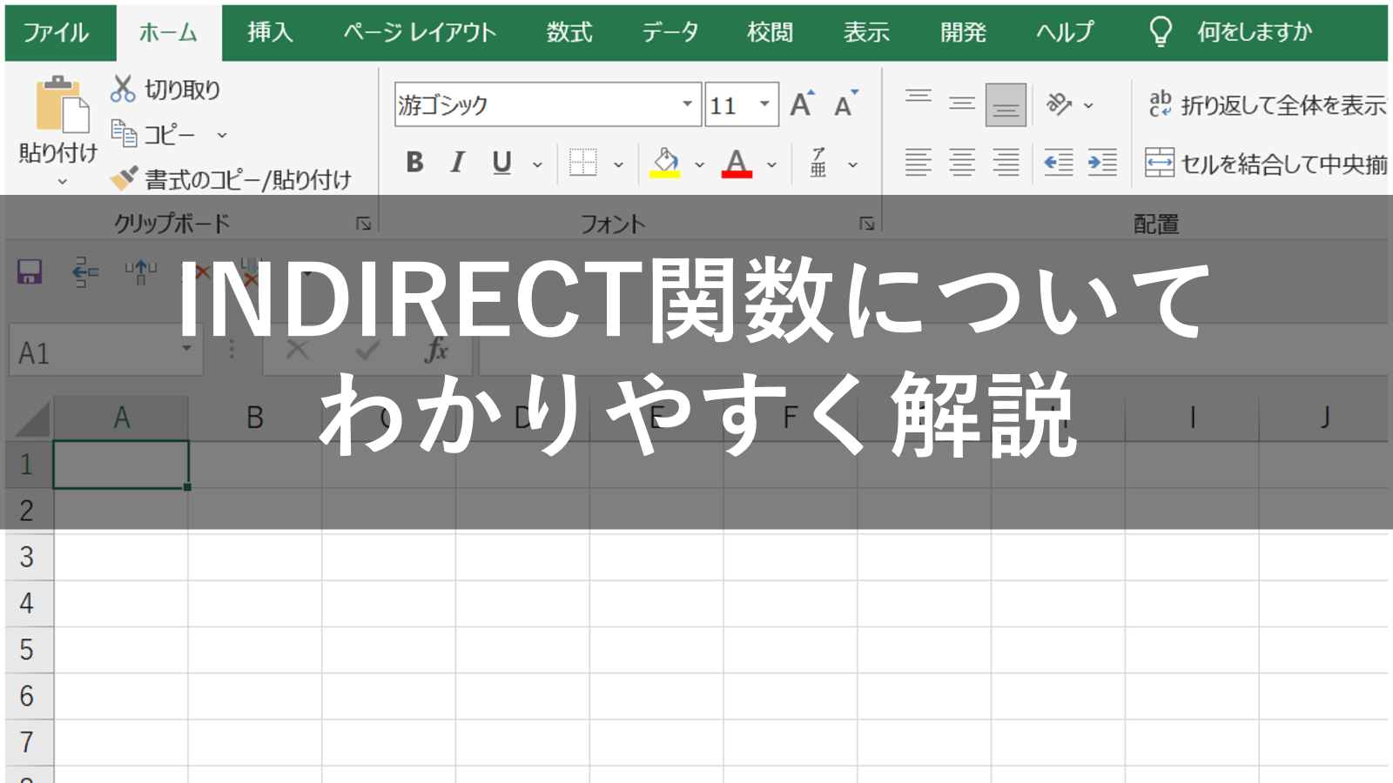
Task: Switch to the 挿入 tab
Action: pyautogui.click(x=270, y=33)
